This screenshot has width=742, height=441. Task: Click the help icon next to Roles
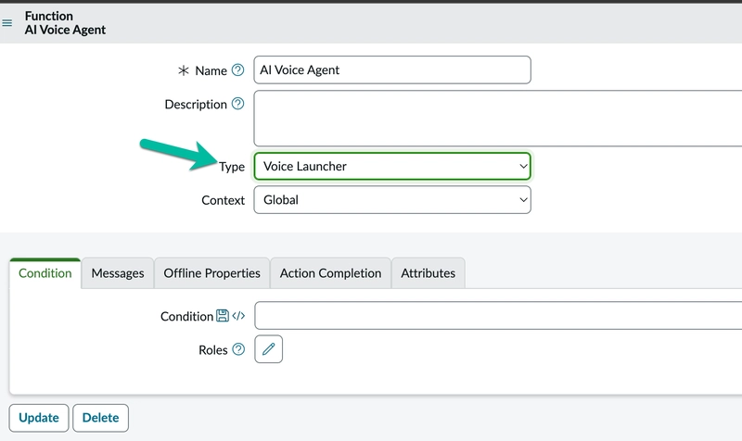(237, 349)
